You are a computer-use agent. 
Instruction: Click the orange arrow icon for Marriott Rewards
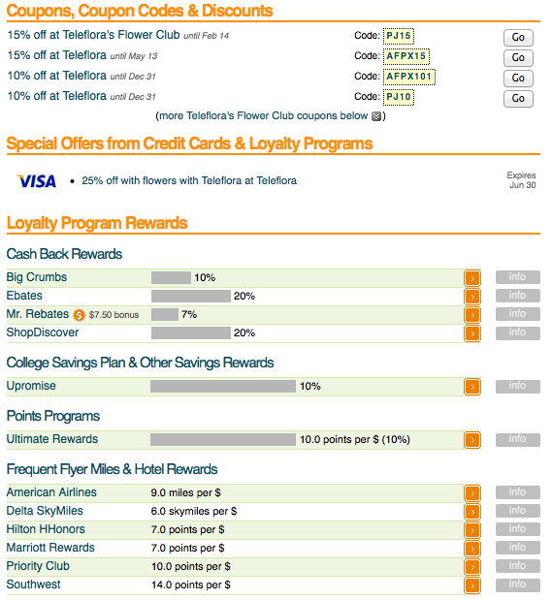(472, 549)
